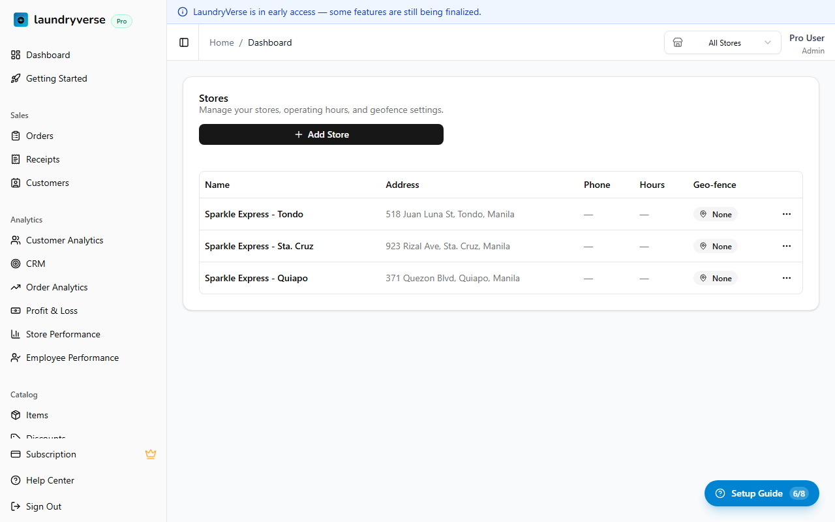The image size is (835, 522).
Task: Go to Customer Analytics
Action: coord(65,240)
